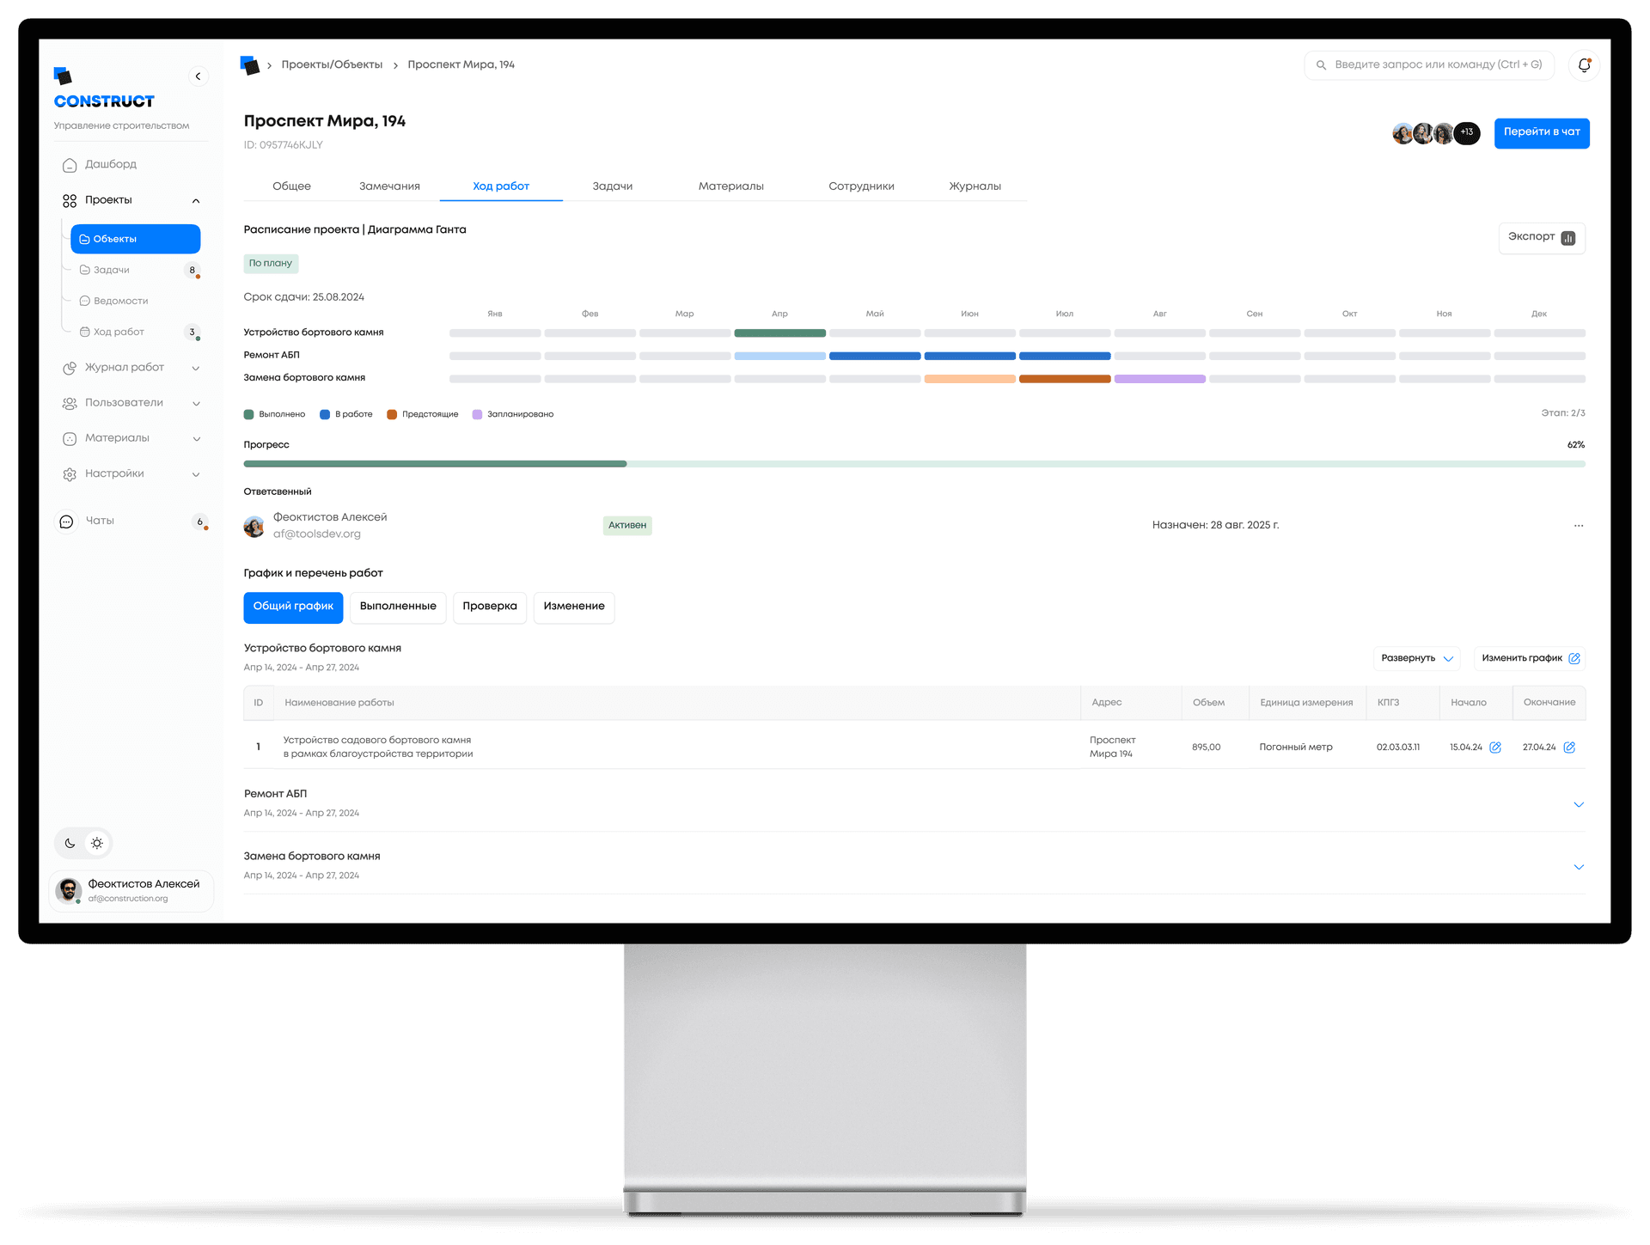Click breadcrumb home logo icon
Viewport: 1650px width, 1245px height.
(250, 65)
